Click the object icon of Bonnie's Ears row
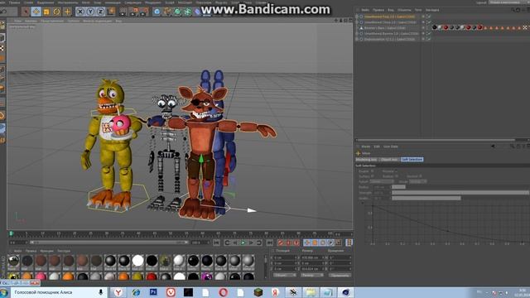The image size is (530, 298). (x=361, y=27)
